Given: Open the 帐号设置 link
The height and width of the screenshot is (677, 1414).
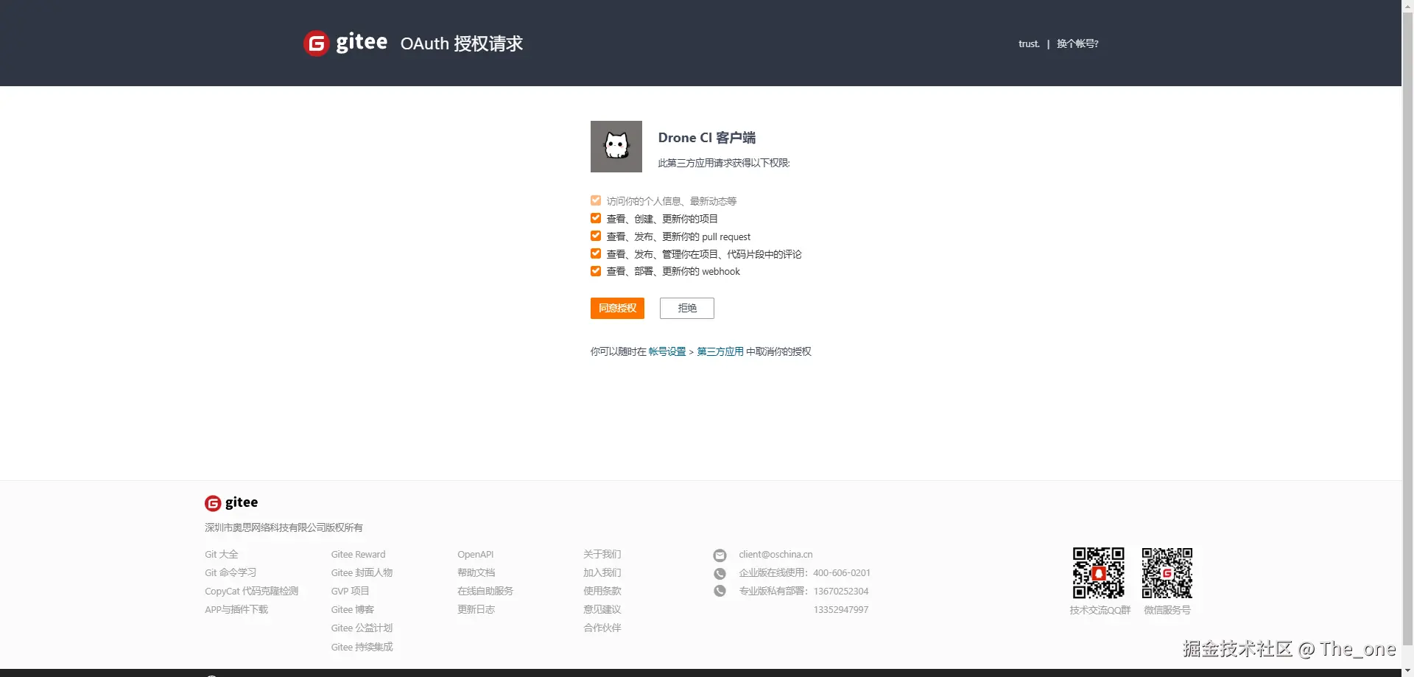Looking at the screenshot, I should coord(667,351).
